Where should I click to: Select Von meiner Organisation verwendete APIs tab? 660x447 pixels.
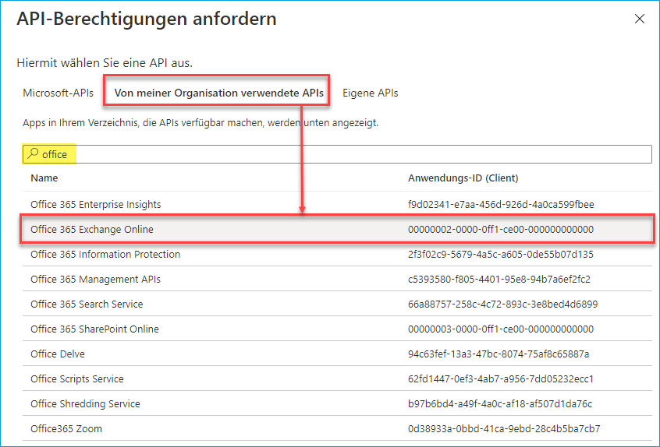point(219,93)
